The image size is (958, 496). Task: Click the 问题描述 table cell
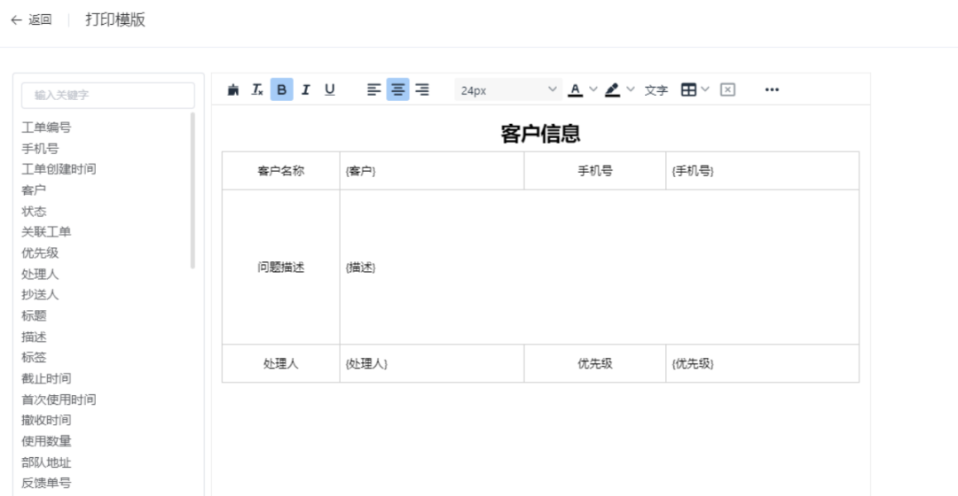click(x=280, y=267)
